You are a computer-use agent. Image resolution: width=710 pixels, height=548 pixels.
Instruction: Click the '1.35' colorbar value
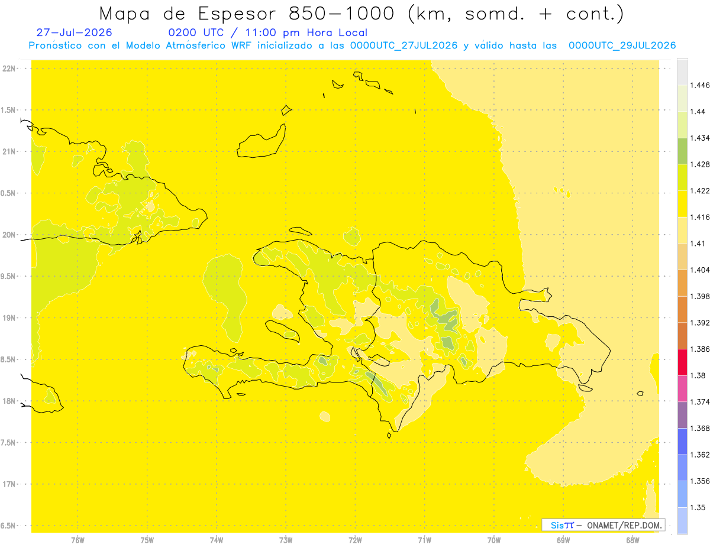[698, 507]
